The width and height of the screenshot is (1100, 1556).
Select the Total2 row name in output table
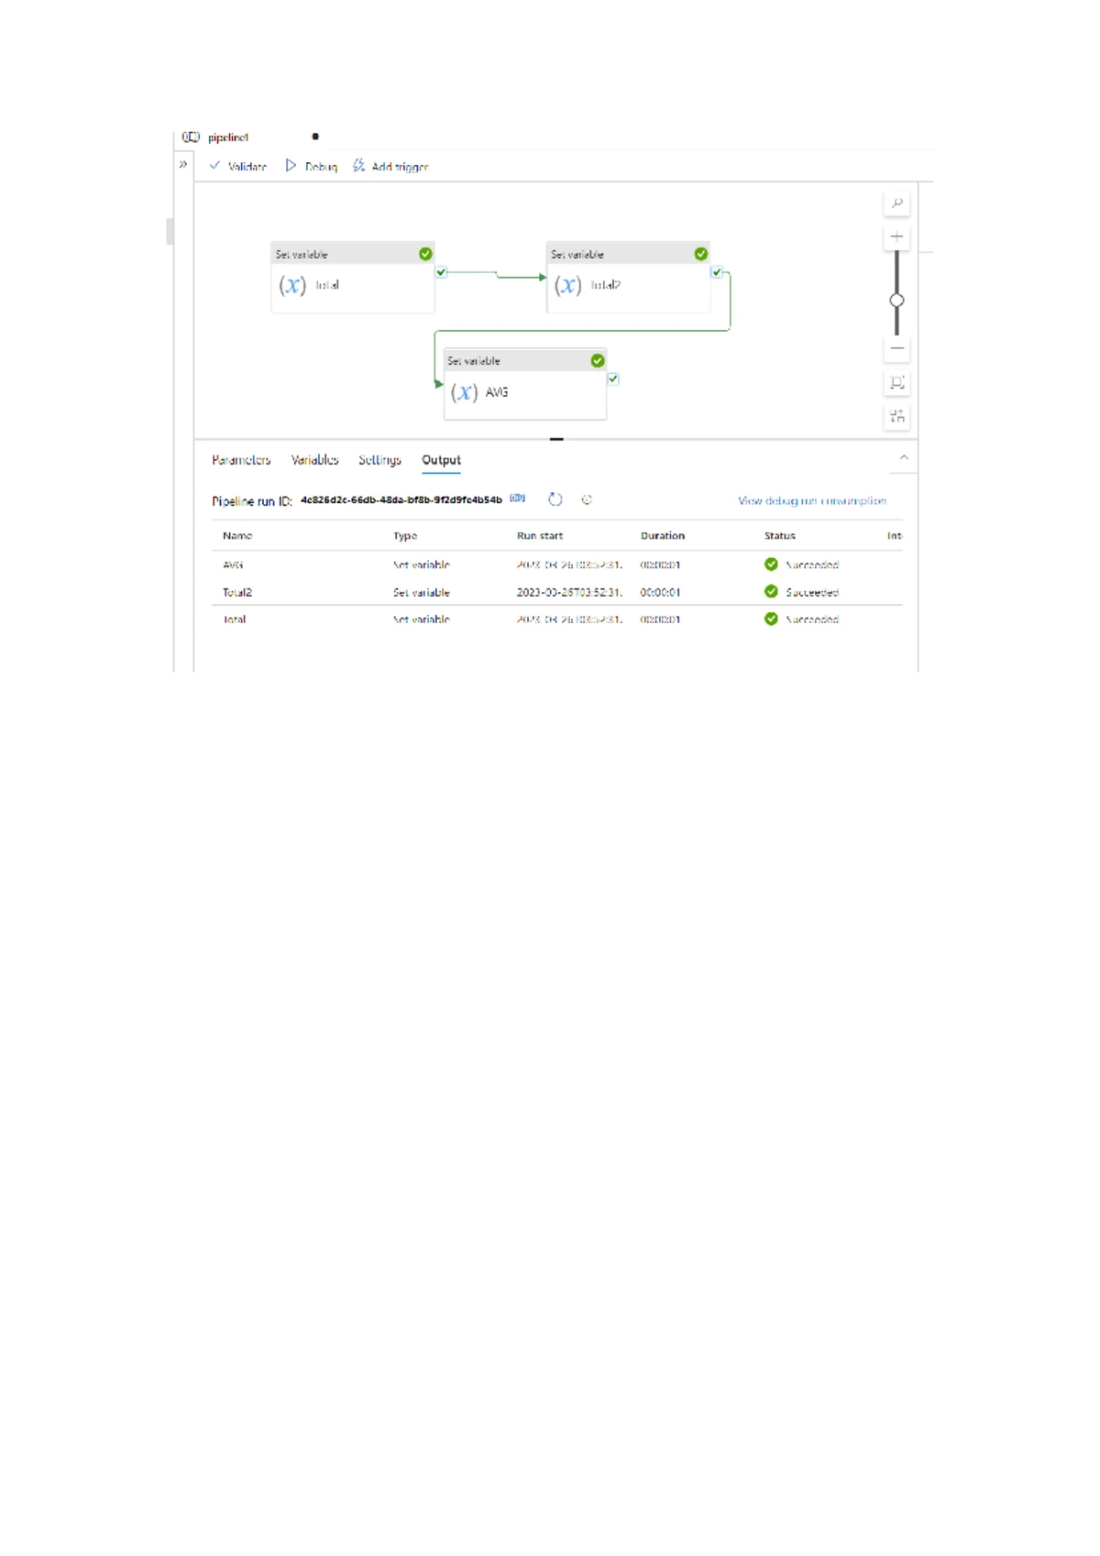(237, 593)
